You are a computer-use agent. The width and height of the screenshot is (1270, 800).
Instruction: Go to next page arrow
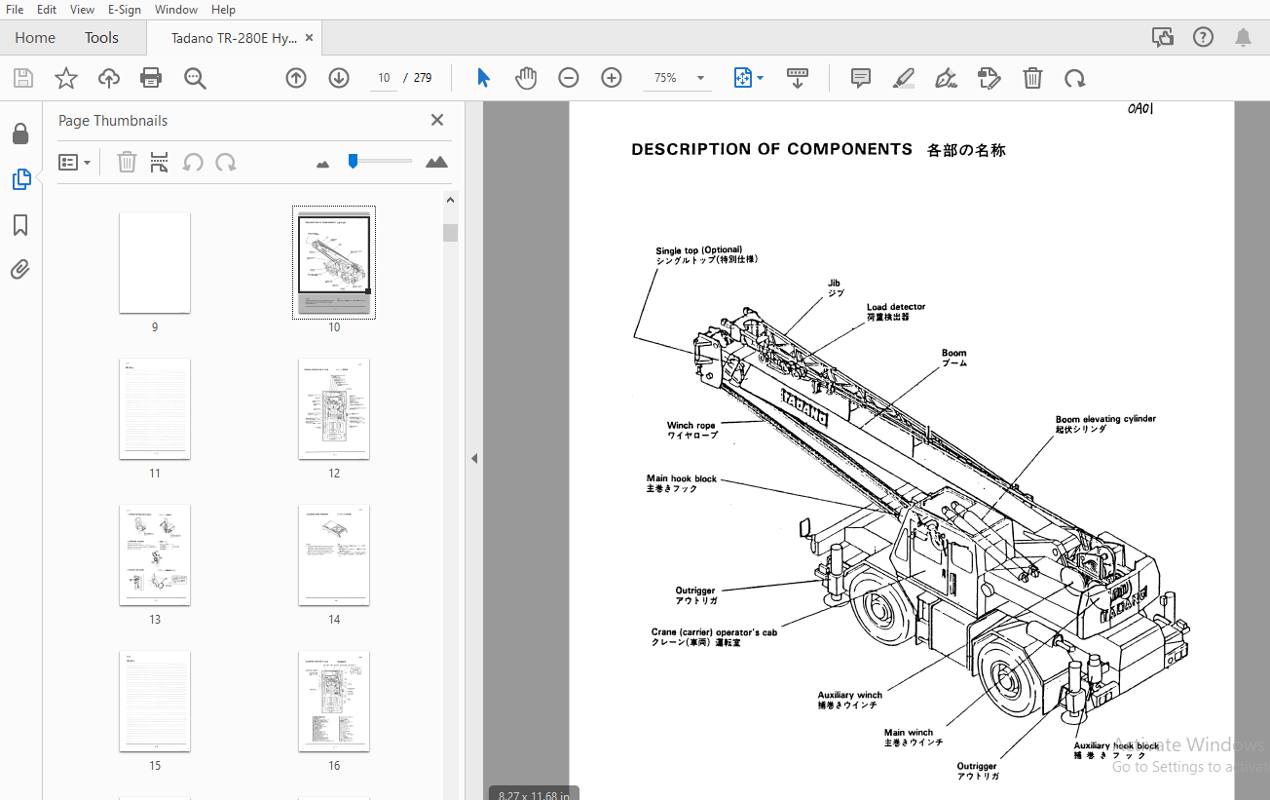339,78
